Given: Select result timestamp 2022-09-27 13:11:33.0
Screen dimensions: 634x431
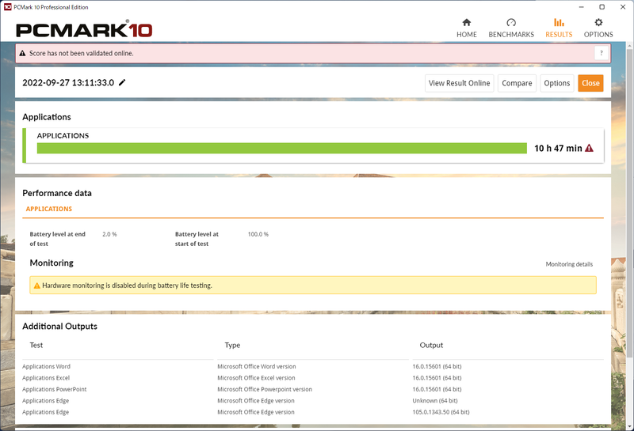Looking at the screenshot, I should coord(68,83).
